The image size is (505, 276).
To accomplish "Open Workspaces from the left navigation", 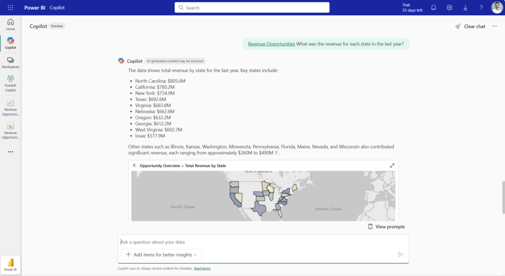I will [x=10, y=62].
